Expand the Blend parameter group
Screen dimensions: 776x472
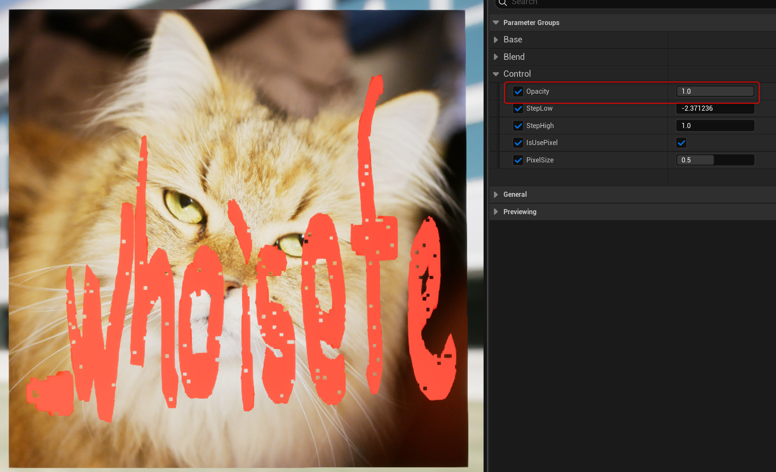(496, 57)
